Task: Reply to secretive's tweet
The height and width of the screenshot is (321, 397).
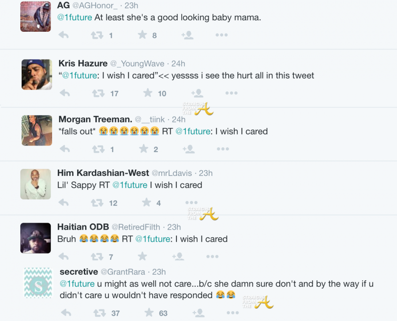Action: point(66,313)
